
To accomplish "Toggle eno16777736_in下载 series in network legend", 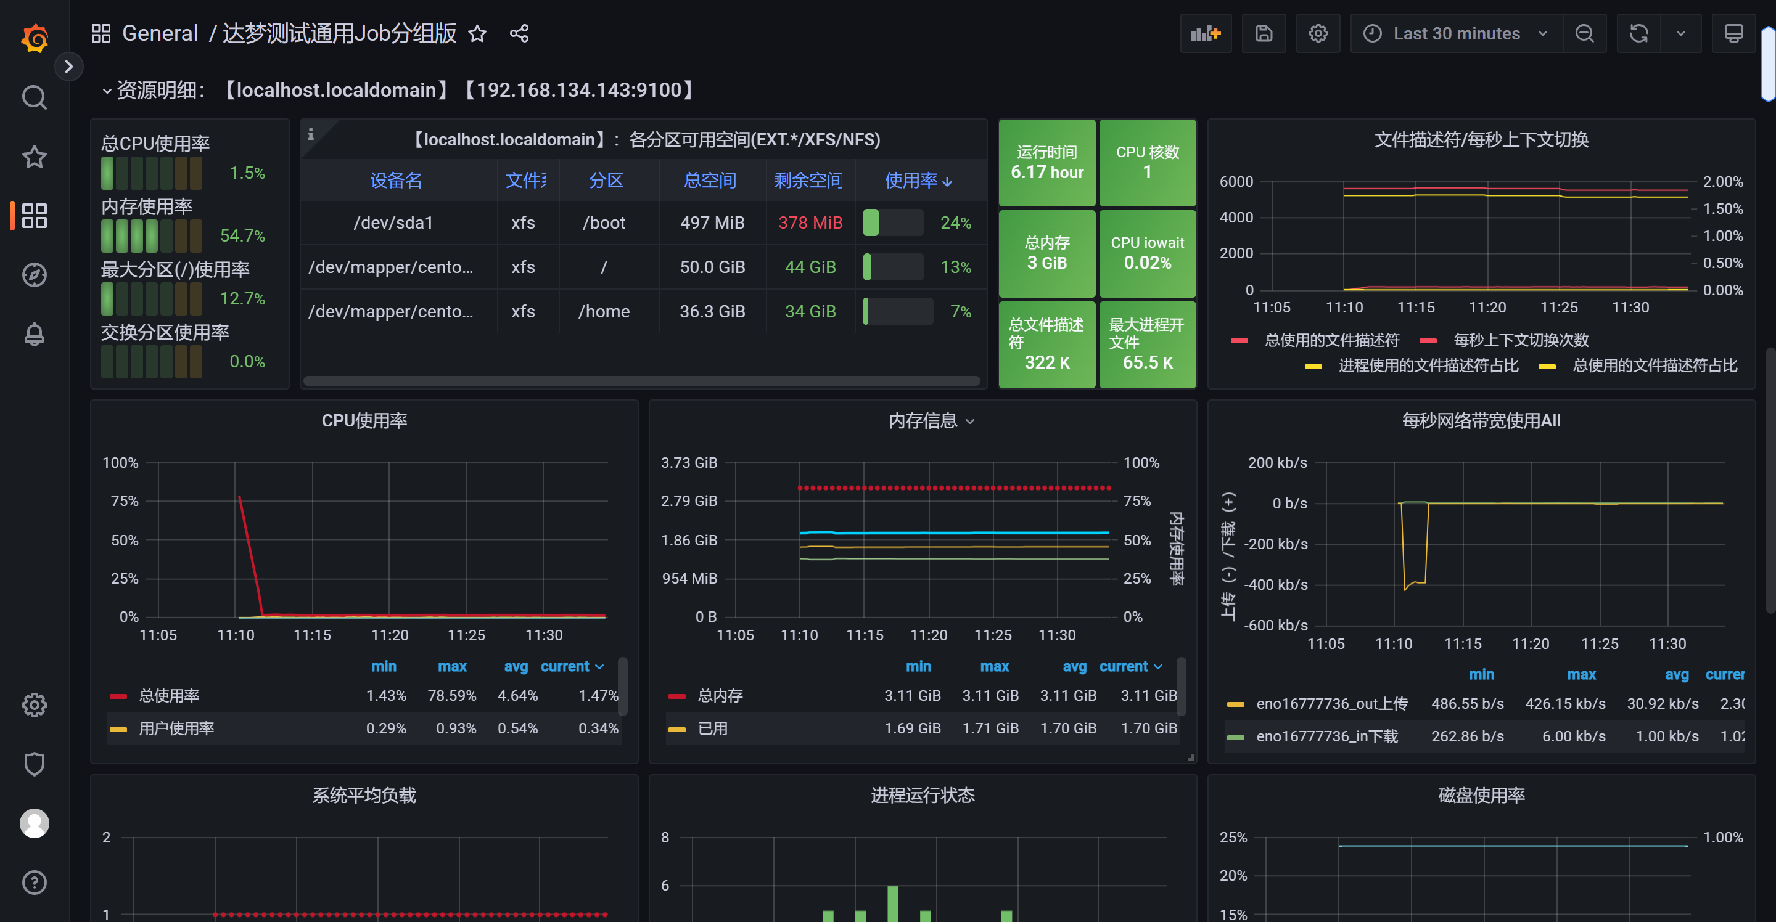I will (1326, 736).
